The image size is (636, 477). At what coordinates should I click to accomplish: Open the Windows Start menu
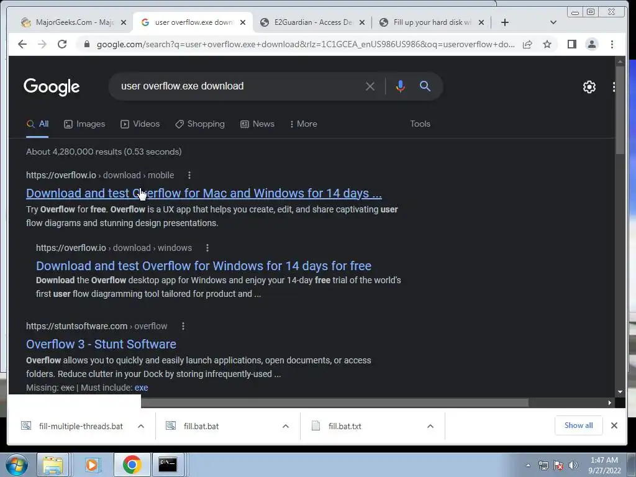click(x=16, y=465)
